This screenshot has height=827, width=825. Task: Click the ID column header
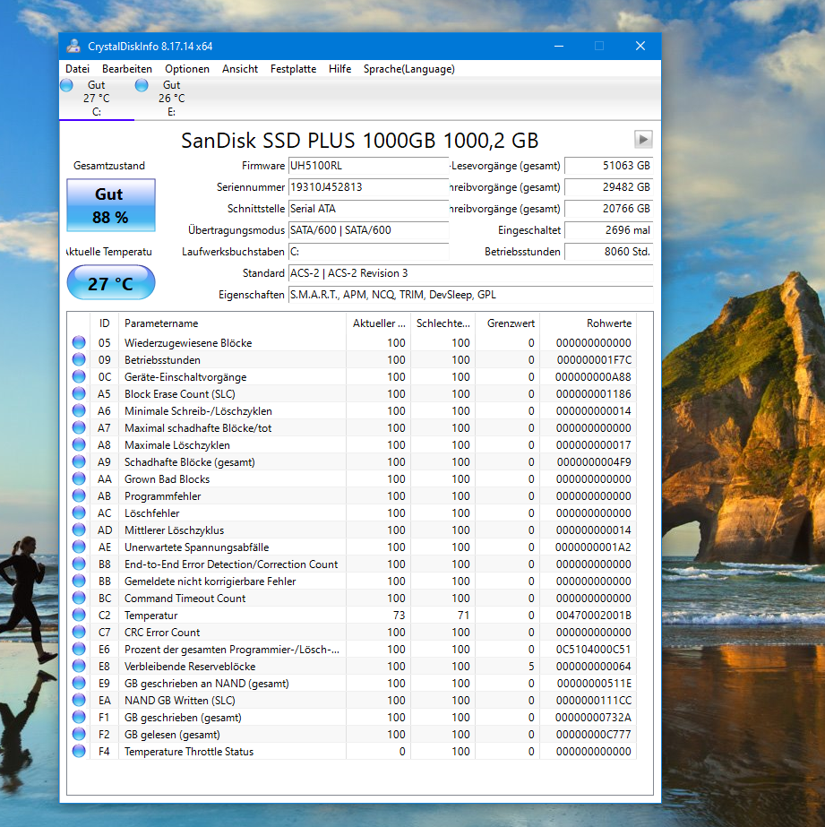pos(105,323)
